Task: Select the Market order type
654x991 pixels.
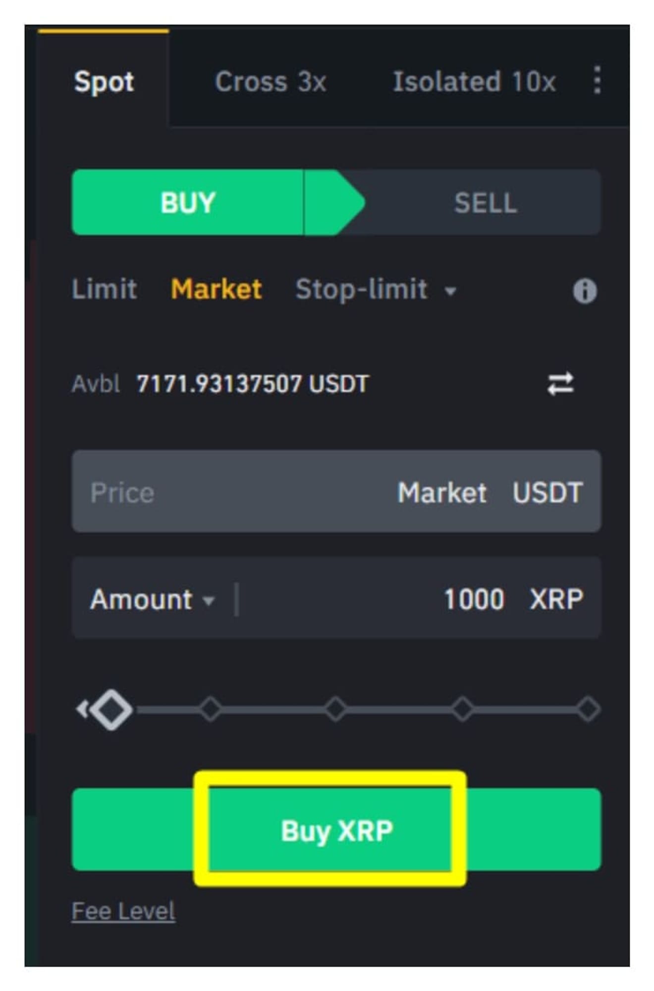Action: (216, 289)
